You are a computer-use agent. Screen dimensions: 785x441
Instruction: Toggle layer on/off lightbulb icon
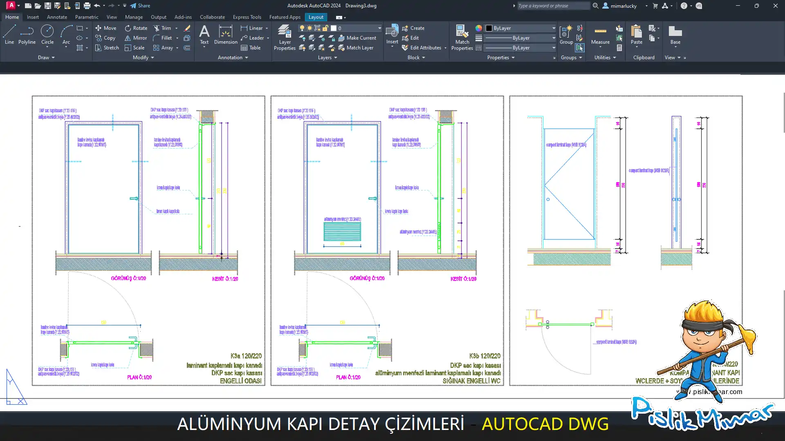[302, 28]
